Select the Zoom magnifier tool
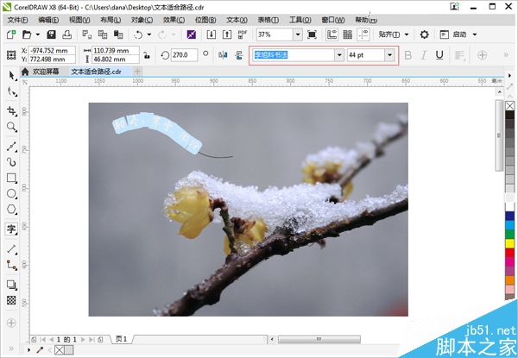The width and height of the screenshot is (518, 358). click(11, 127)
